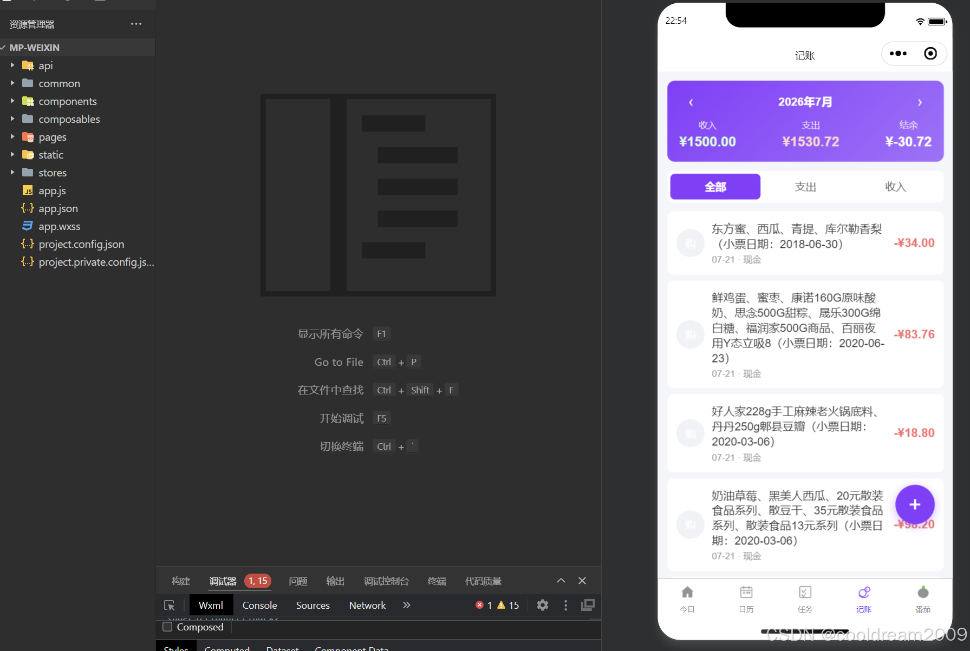The height and width of the screenshot is (651, 970).
Task: Expand the components folder arrow
Action: click(12, 101)
